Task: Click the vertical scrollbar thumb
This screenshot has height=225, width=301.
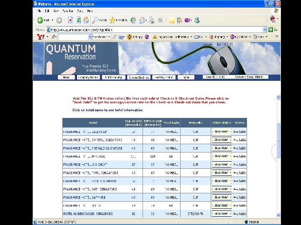Action: tap(278, 141)
